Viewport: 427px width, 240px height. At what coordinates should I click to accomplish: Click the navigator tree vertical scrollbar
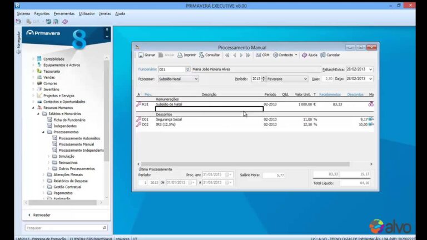[x=107, y=111]
